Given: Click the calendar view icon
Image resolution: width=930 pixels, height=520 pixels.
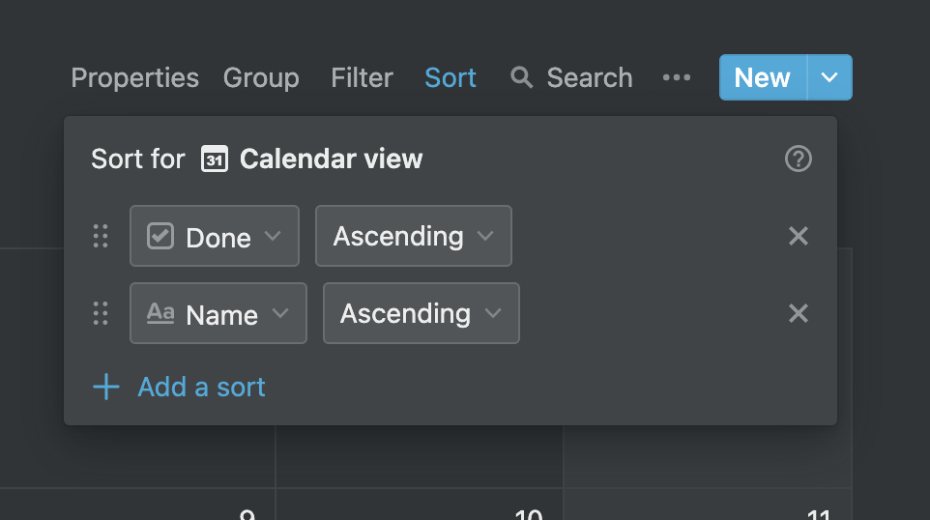Looking at the screenshot, I should 214,159.
